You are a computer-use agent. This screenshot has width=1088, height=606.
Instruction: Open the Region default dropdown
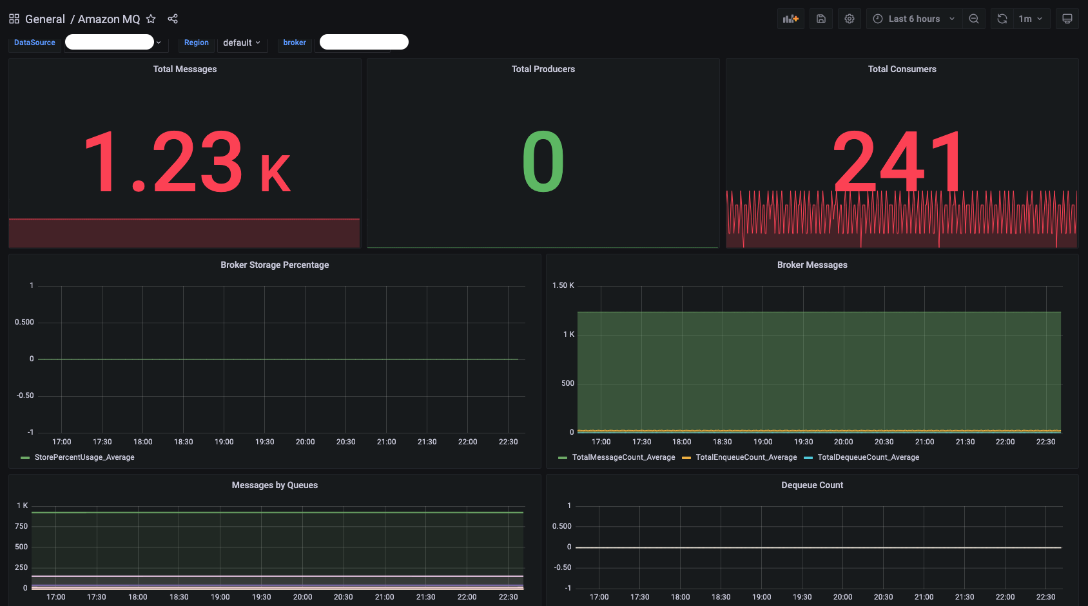click(242, 43)
